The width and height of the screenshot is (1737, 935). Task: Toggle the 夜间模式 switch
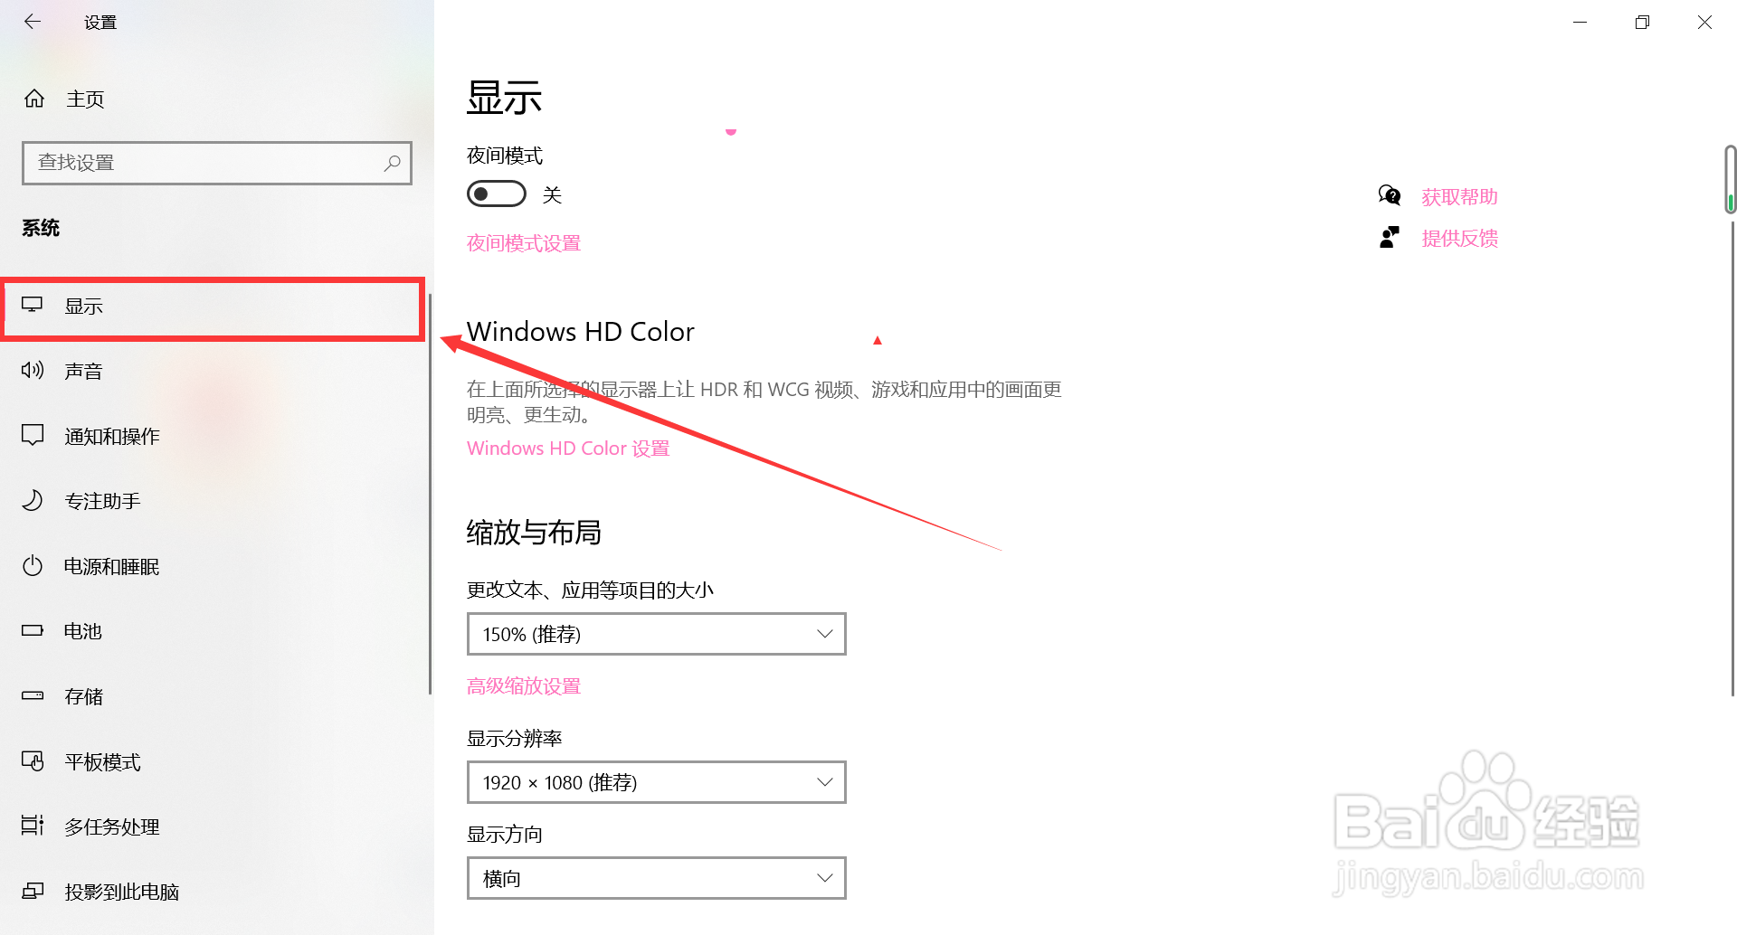pos(497,194)
